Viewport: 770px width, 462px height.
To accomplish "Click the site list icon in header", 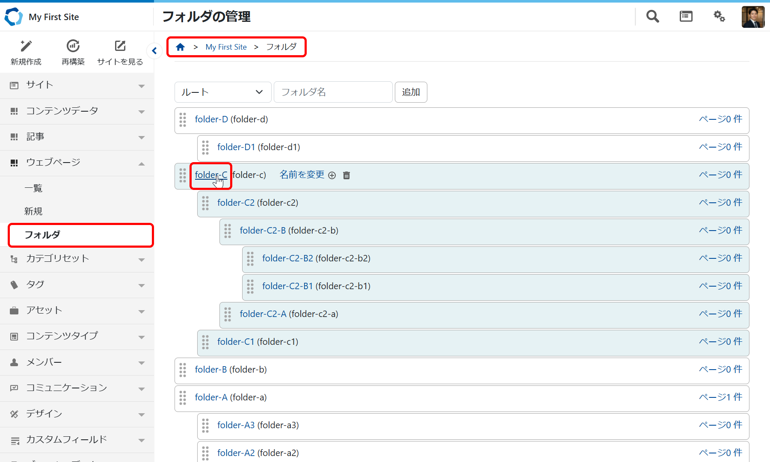I will 686,17.
